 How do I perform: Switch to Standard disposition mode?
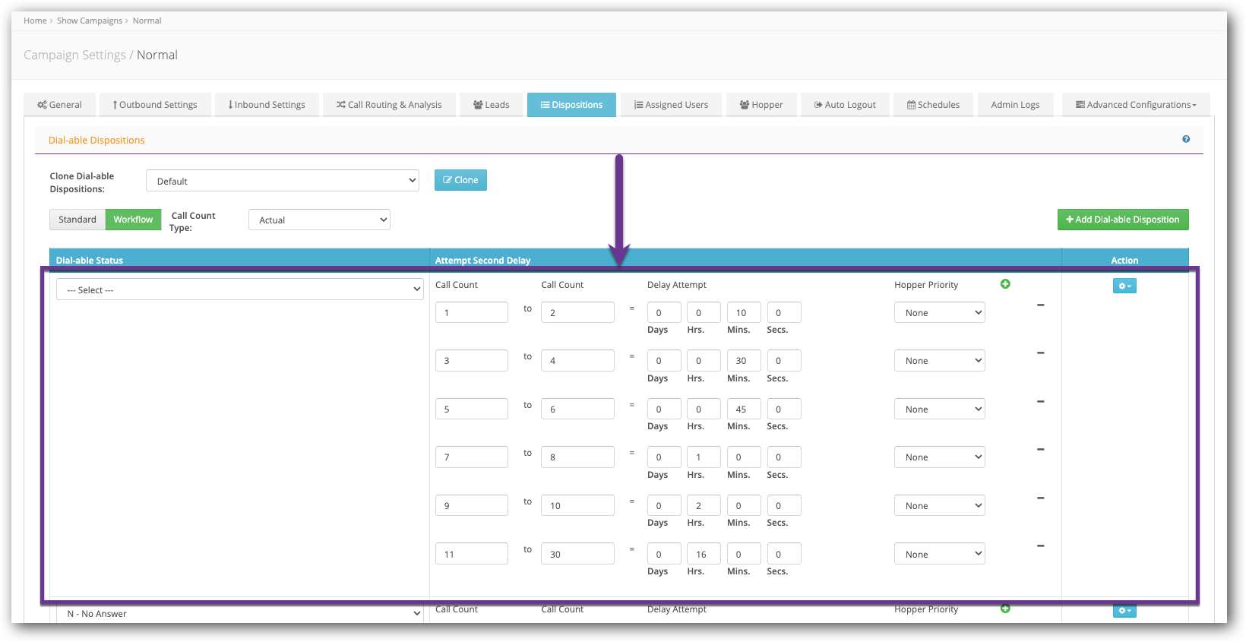pyautogui.click(x=77, y=220)
